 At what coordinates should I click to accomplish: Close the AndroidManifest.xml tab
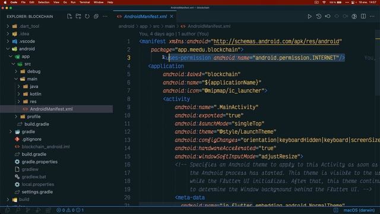(x=172, y=16)
